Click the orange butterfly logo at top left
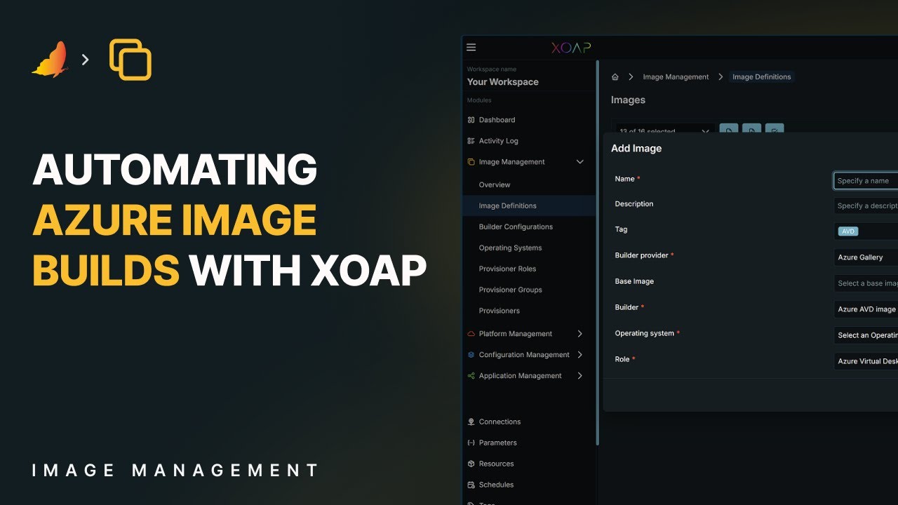Viewport: 898px width, 505px height. [51, 60]
